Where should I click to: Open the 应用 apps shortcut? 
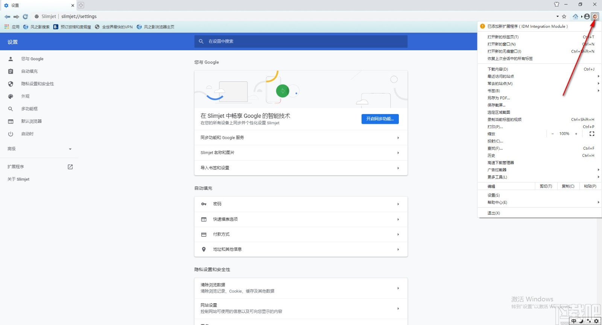[x=12, y=27]
